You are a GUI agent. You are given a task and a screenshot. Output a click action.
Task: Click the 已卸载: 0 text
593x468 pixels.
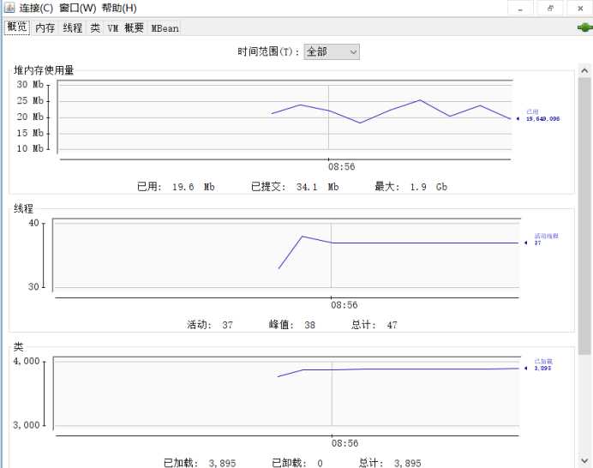pyautogui.click(x=297, y=463)
